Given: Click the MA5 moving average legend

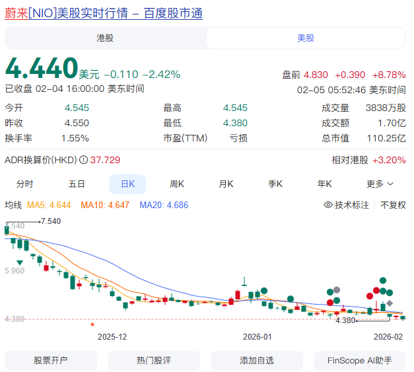Looking at the screenshot, I should 49,205.
